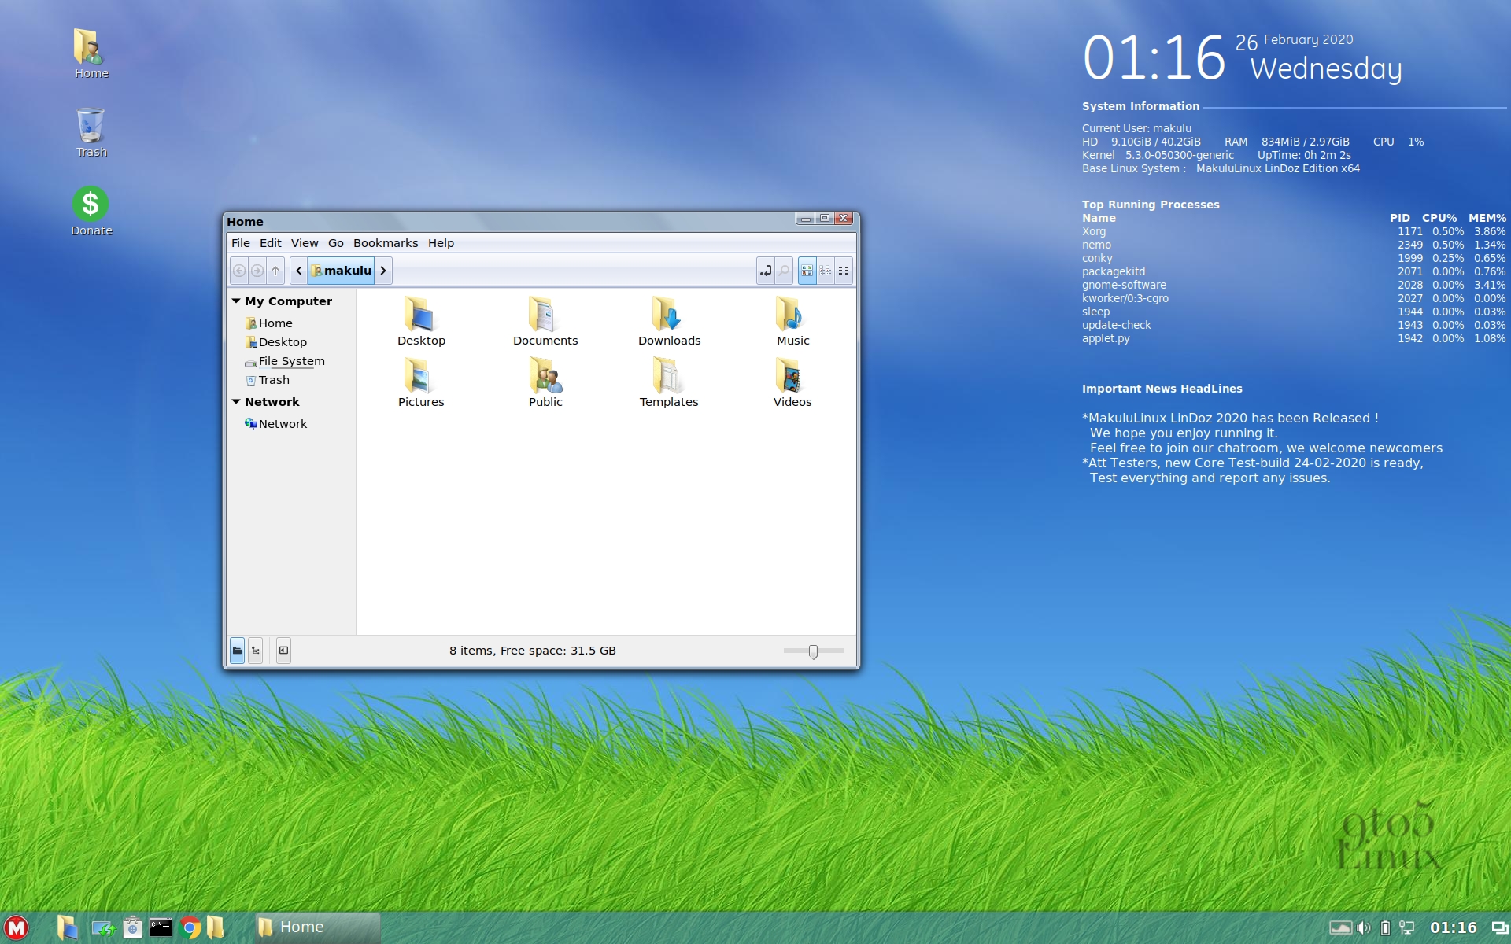The height and width of the screenshot is (944, 1511).
Task: Click the makulu path bar button
Action: (341, 271)
